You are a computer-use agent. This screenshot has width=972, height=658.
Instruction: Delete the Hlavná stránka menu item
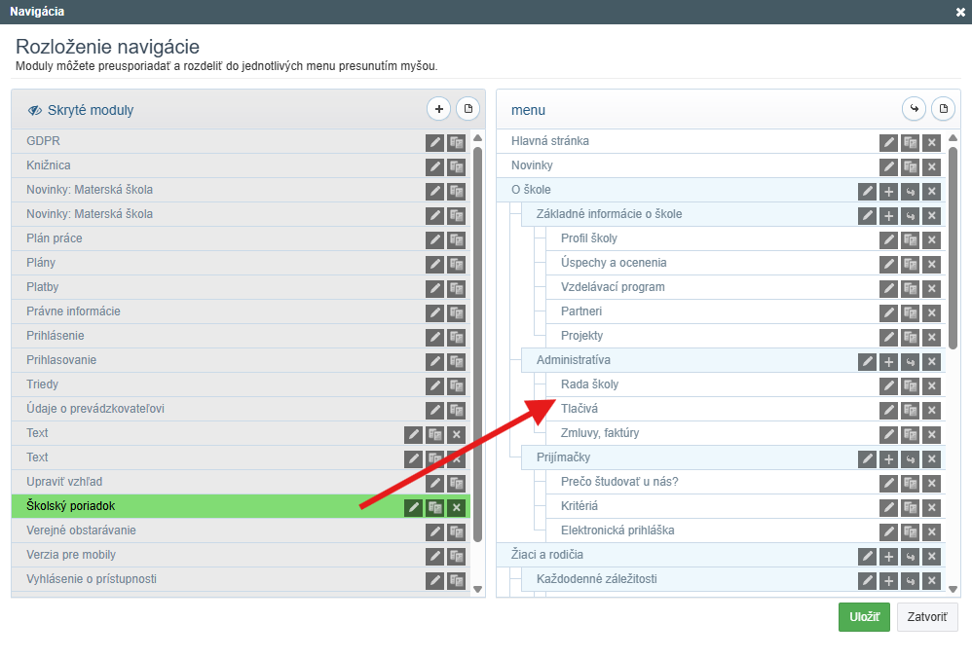coord(931,142)
